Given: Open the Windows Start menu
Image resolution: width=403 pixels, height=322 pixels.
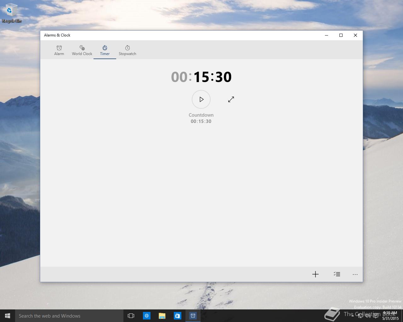Looking at the screenshot, I should pos(8,316).
